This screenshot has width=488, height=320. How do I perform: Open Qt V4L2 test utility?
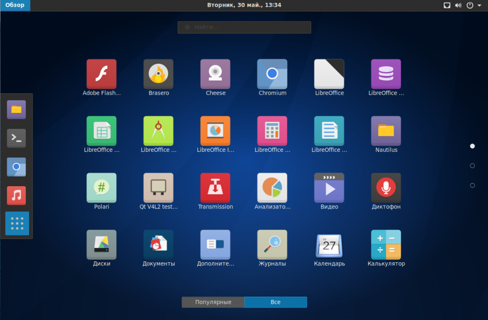(158, 188)
